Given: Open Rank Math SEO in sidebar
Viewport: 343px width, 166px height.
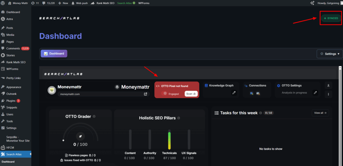Looking at the screenshot, I should pyautogui.click(x=15, y=62).
